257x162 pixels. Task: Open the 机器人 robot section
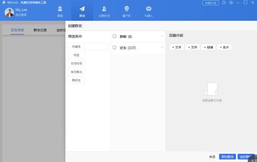coord(149,11)
